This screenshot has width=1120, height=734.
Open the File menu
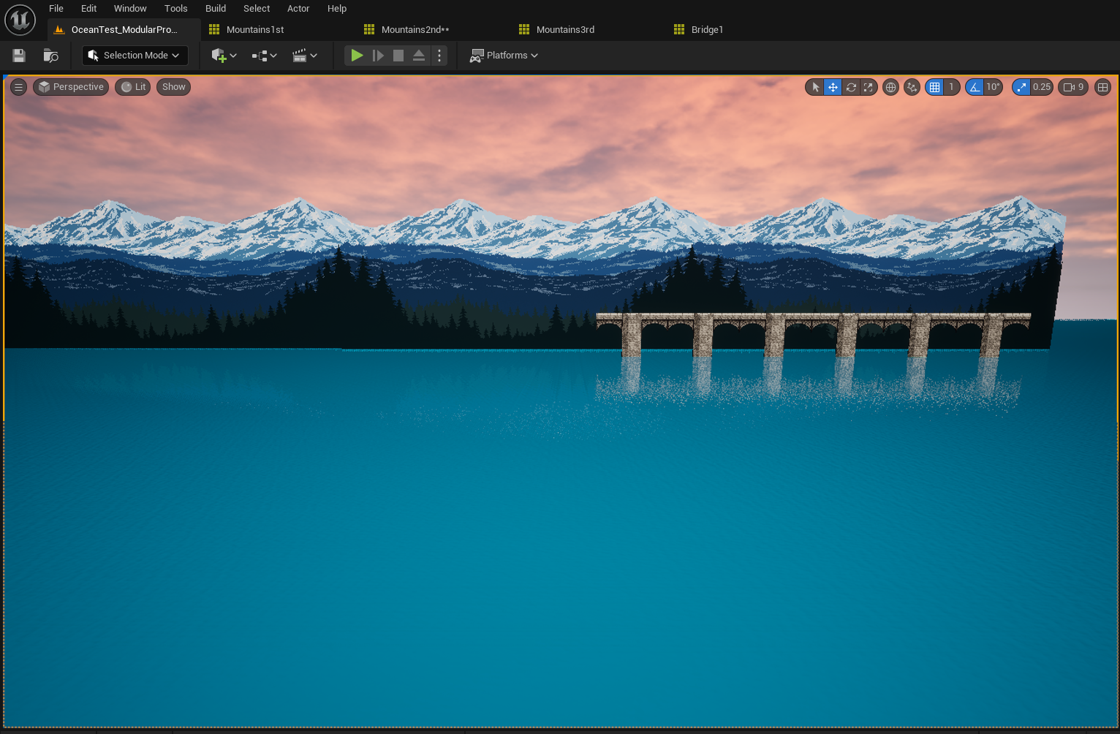pyautogui.click(x=56, y=9)
